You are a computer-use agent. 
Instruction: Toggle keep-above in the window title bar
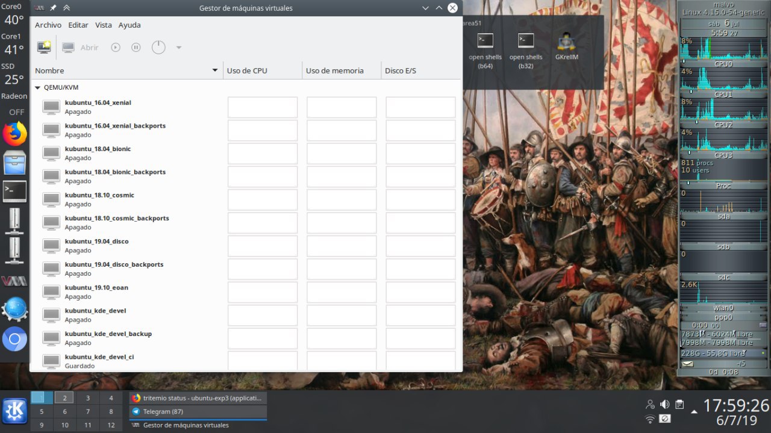66,8
